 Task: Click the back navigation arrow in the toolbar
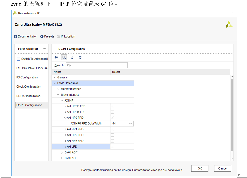56,57
